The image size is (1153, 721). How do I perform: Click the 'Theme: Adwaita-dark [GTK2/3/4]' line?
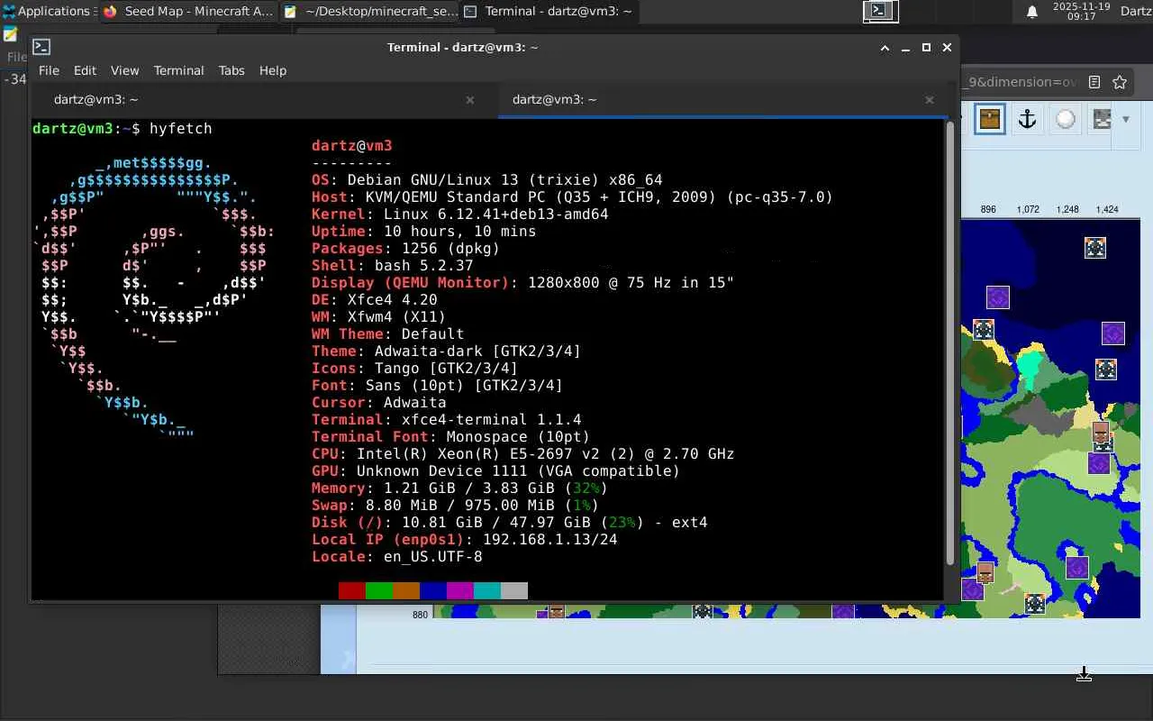click(446, 351)
